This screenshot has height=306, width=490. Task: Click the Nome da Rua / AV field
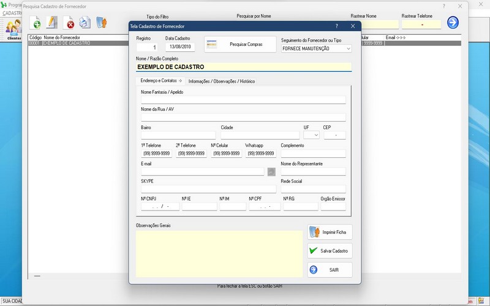tap(243, 118)
